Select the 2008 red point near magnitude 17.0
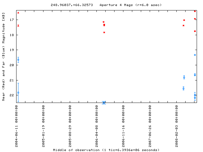Image resolution: width=203 pixels, height=152 pixels. coord(184,20)
